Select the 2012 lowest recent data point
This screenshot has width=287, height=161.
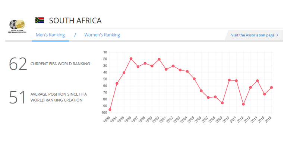click(x=243, y=104)
